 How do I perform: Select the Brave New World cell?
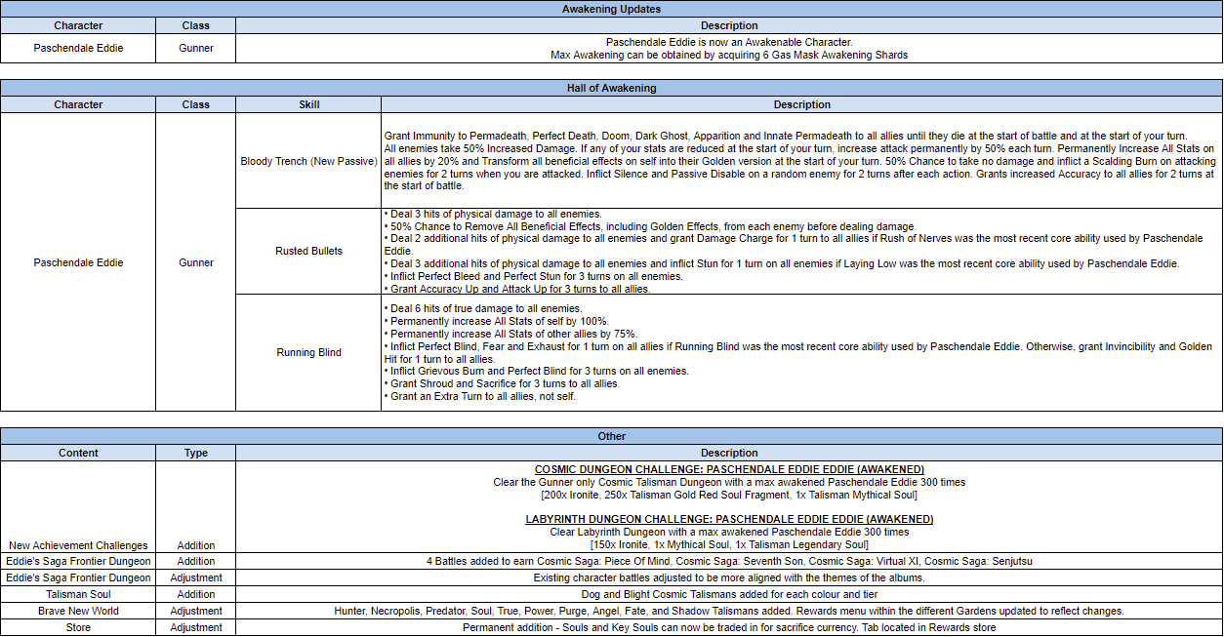(x=78, y=611)
